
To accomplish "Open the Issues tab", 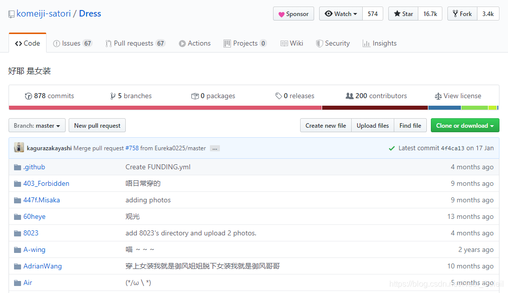I will click(73, 44).
